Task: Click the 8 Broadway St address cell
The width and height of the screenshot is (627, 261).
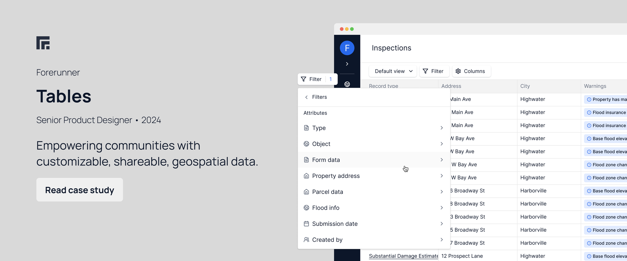Action: (467, 204)
